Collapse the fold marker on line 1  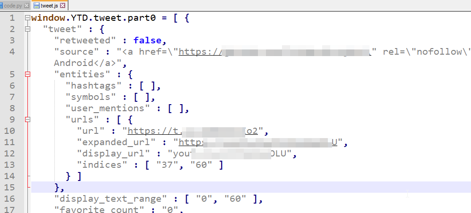(27, 18)
